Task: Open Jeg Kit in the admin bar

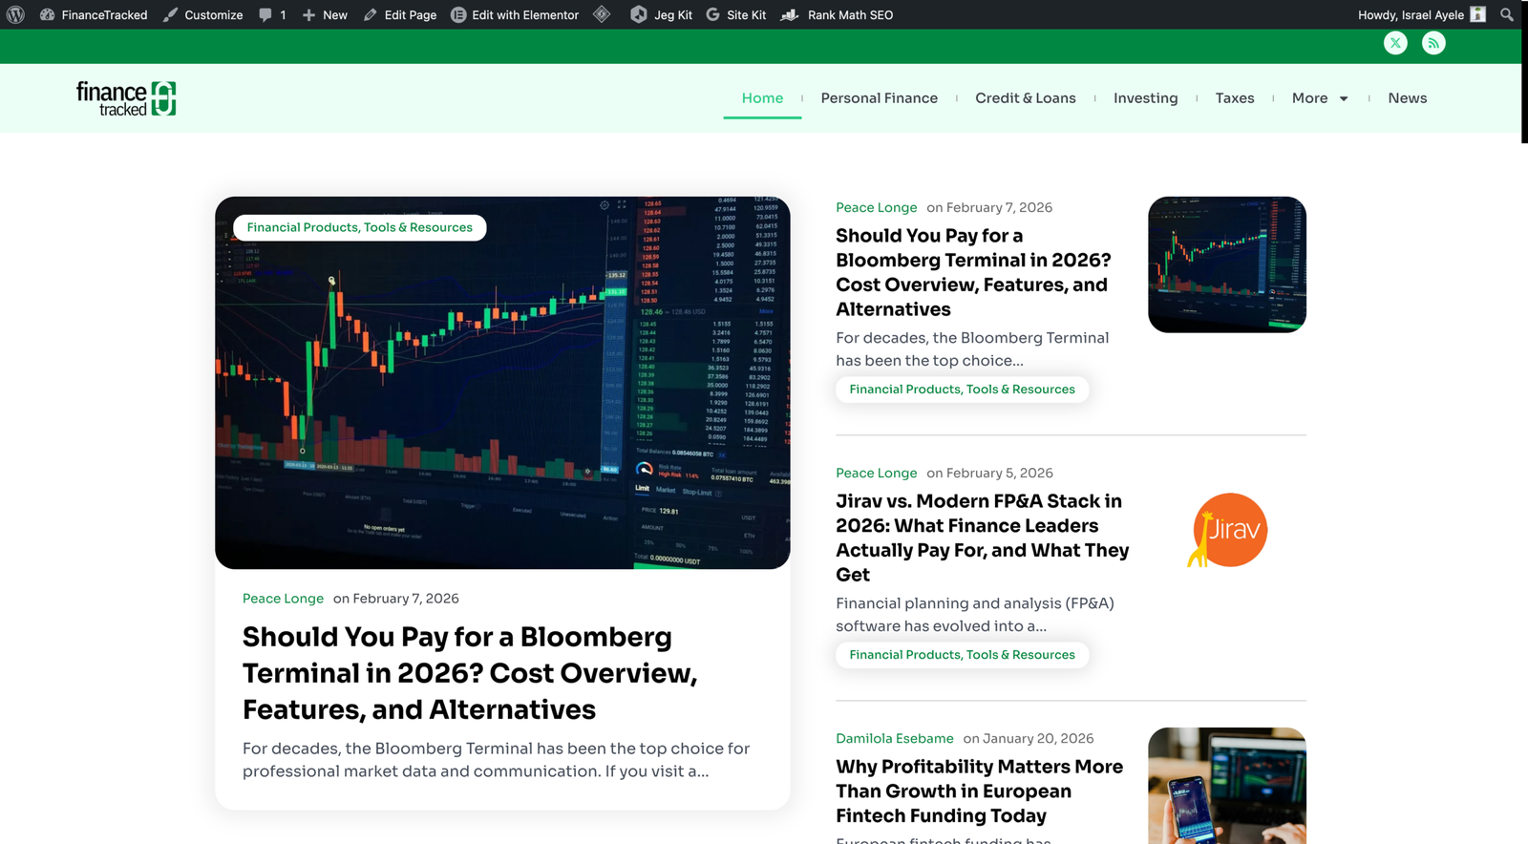Action: (661, 14)
